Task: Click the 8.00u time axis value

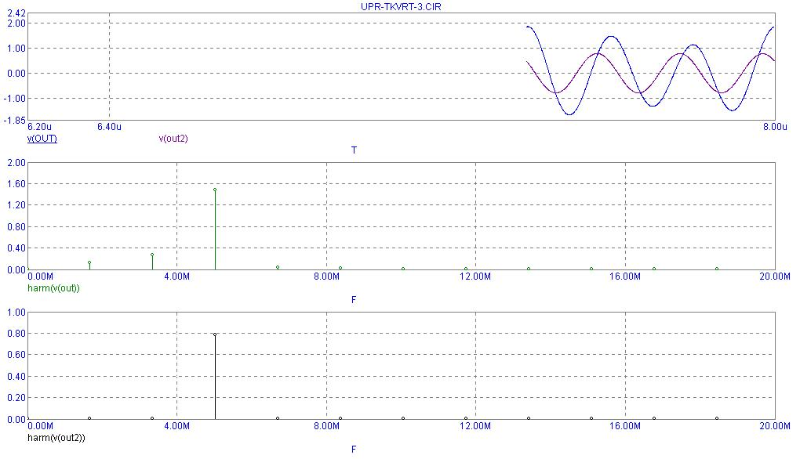Action: point(775,127)
